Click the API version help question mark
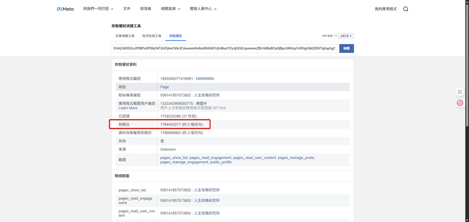Image resolution: width=469 pixels, height=222 pixels. pyautogui.click(x=335, y=36)
